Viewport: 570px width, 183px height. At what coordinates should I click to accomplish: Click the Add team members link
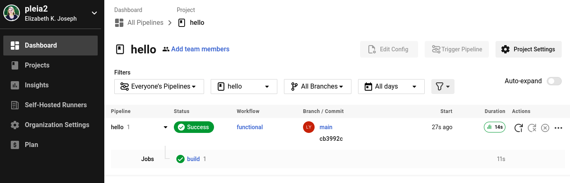click(x=200, y=49)
